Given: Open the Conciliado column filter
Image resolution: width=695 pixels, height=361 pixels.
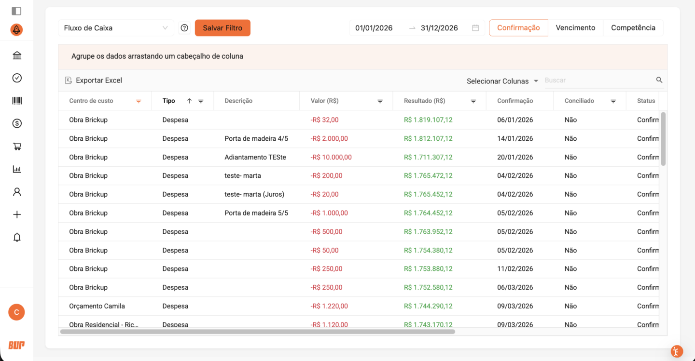Looking at the screenshot, I should [613, 101].
